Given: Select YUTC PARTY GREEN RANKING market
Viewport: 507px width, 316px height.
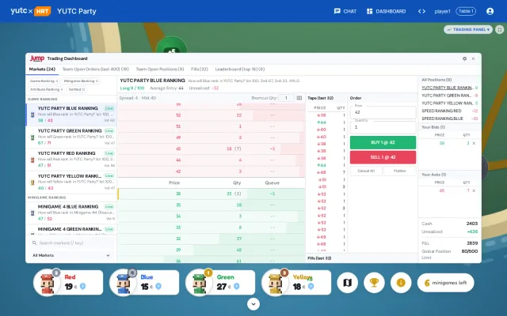Looking at the screenshot, I should point(71,137).
